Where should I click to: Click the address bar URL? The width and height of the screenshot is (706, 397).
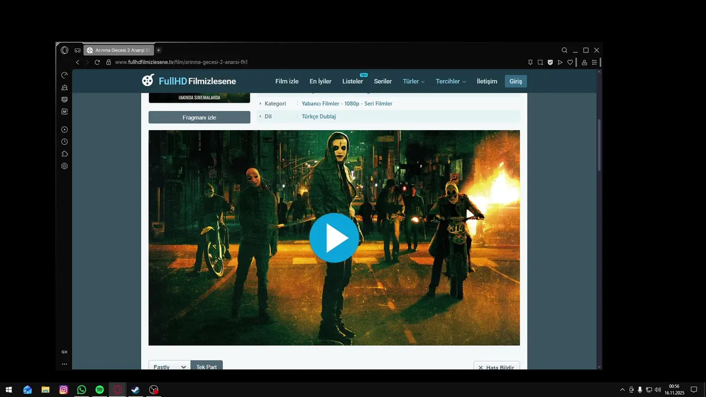tap(181, 62)
